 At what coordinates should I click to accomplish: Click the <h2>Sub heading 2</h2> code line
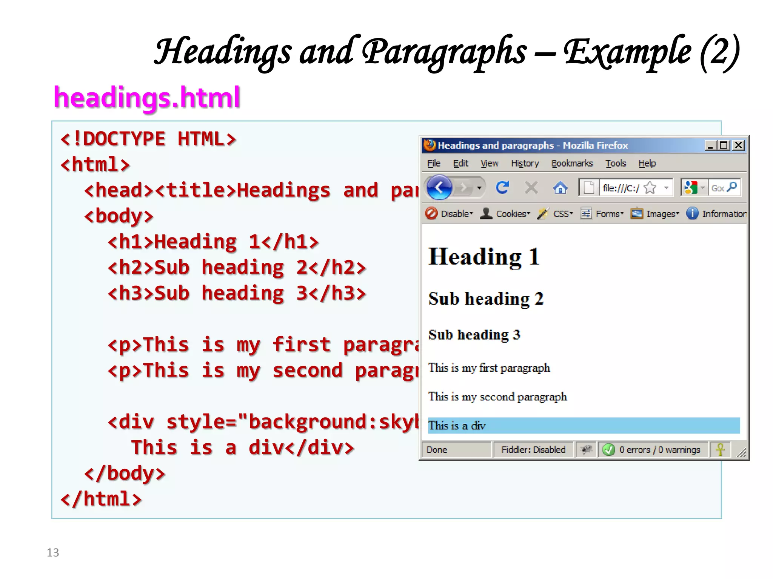point(237,268)
